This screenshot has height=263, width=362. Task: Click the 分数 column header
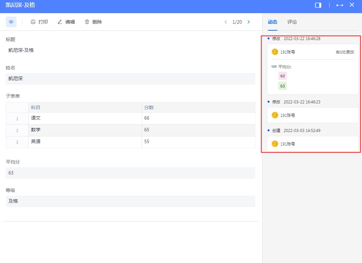(149, 107)
